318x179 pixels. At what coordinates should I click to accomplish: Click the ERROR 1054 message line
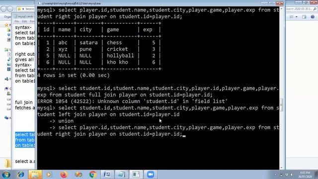(x=132, y=101)
